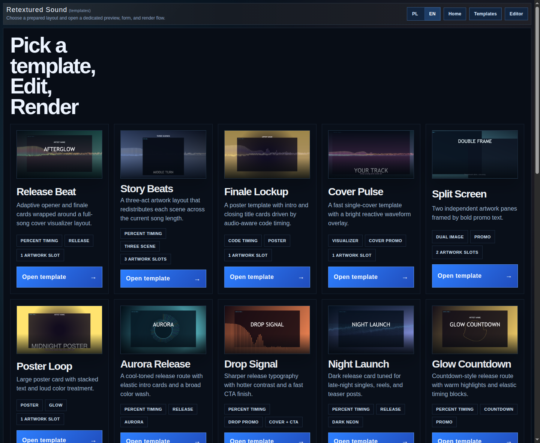540x443 pixels.
Task: Click the Story Beats three-scene thumbnail
Action: (163, 154)
